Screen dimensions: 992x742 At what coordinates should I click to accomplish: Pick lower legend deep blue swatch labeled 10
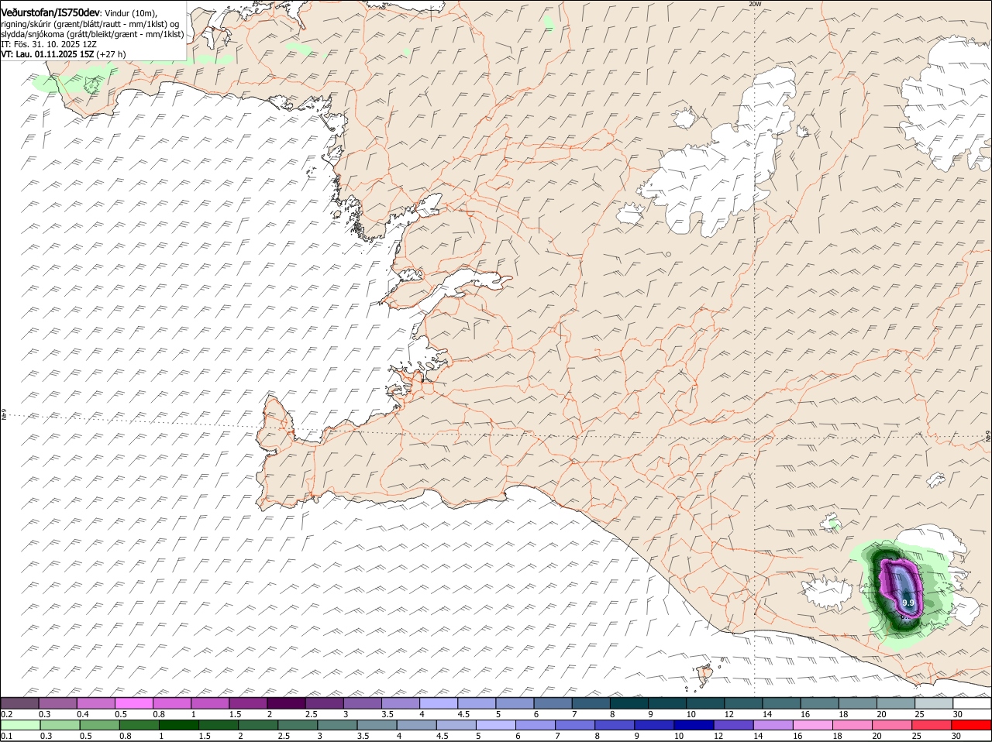tap(692, 724)
